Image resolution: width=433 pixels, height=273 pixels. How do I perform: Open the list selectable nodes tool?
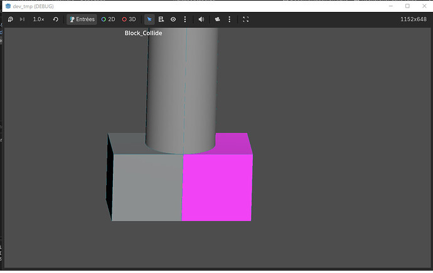[161, 19]
